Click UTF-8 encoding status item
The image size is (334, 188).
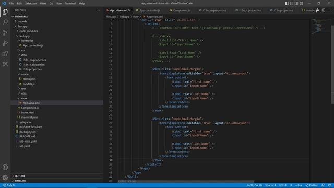coord(283,185)
